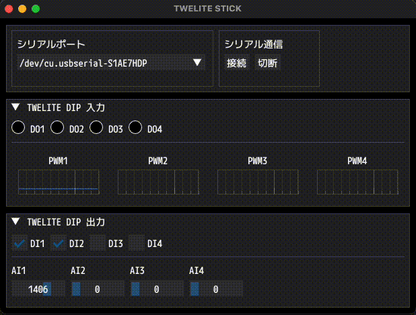Click the PWM1 plot graph
The height and width of the screenshot is (315, 416).
point(59,182)
